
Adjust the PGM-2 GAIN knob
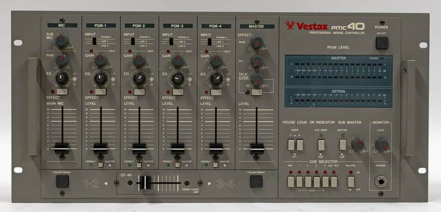(139, 61)
